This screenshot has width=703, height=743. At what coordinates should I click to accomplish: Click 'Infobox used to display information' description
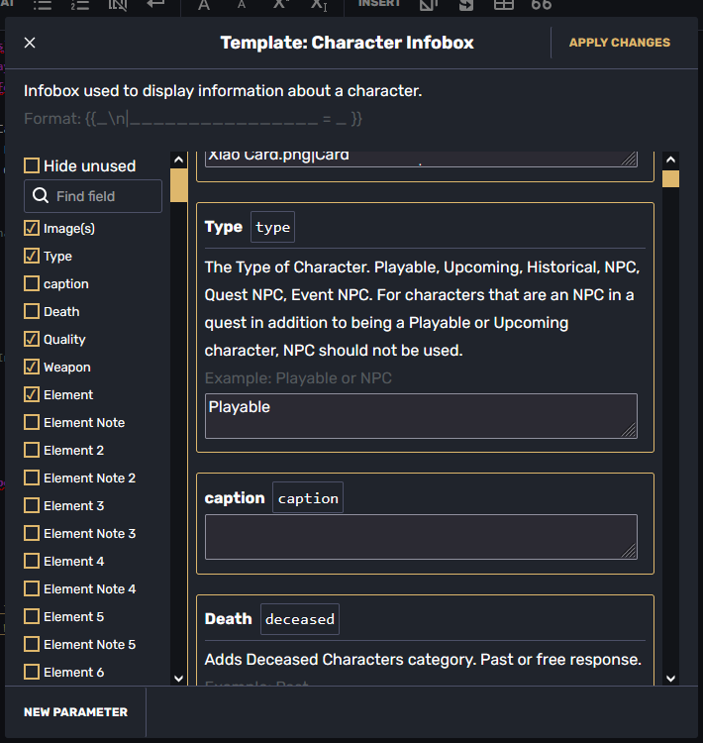223,90
